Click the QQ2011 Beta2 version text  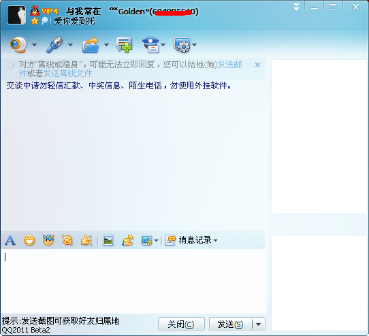click(x=26, y=330)
